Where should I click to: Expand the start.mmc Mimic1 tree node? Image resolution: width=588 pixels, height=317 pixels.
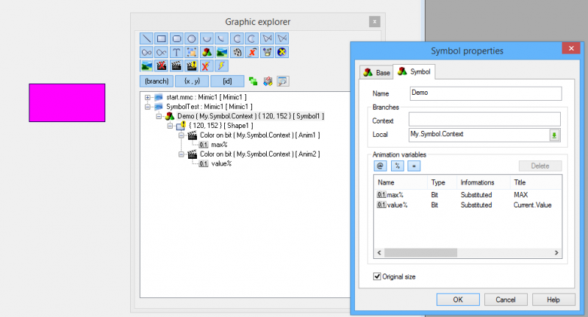click(148, 97)
